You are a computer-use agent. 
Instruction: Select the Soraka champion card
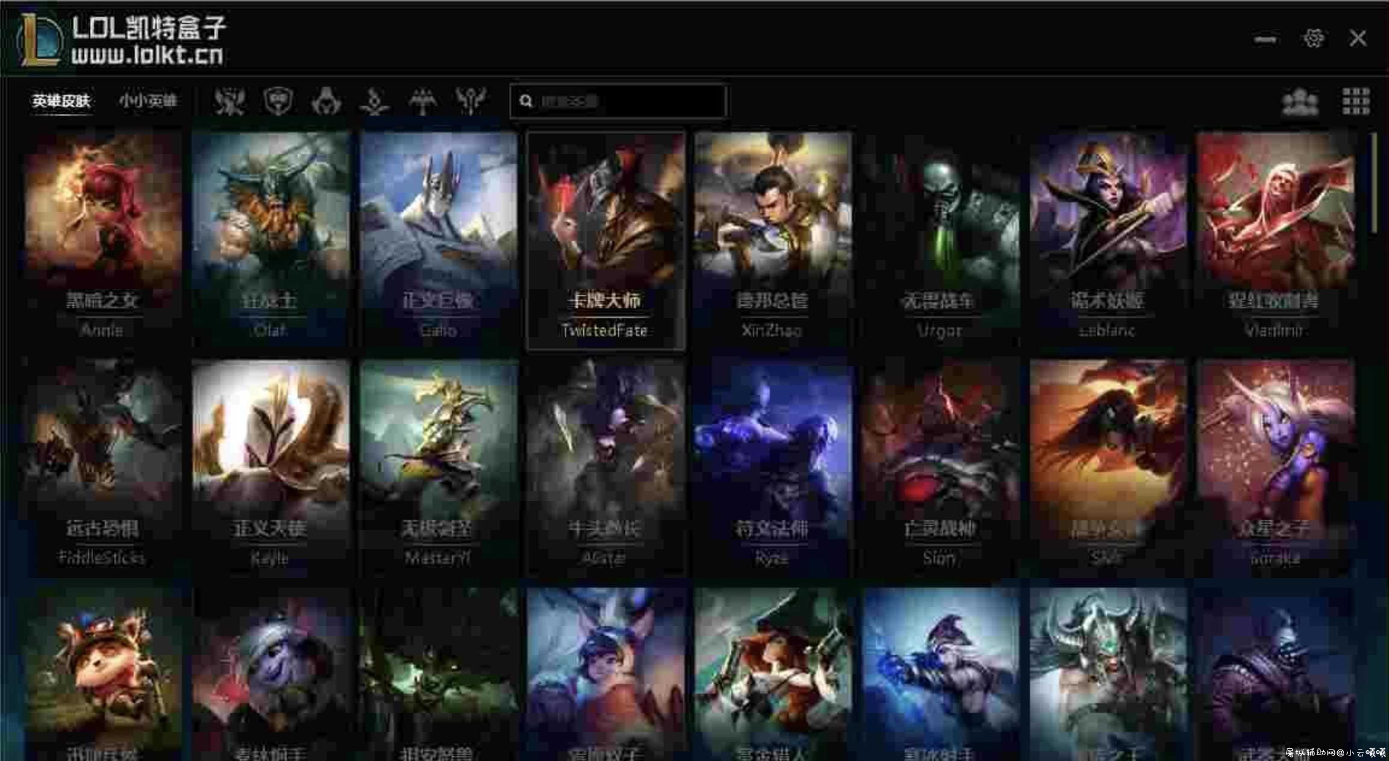click(1275, 467)
